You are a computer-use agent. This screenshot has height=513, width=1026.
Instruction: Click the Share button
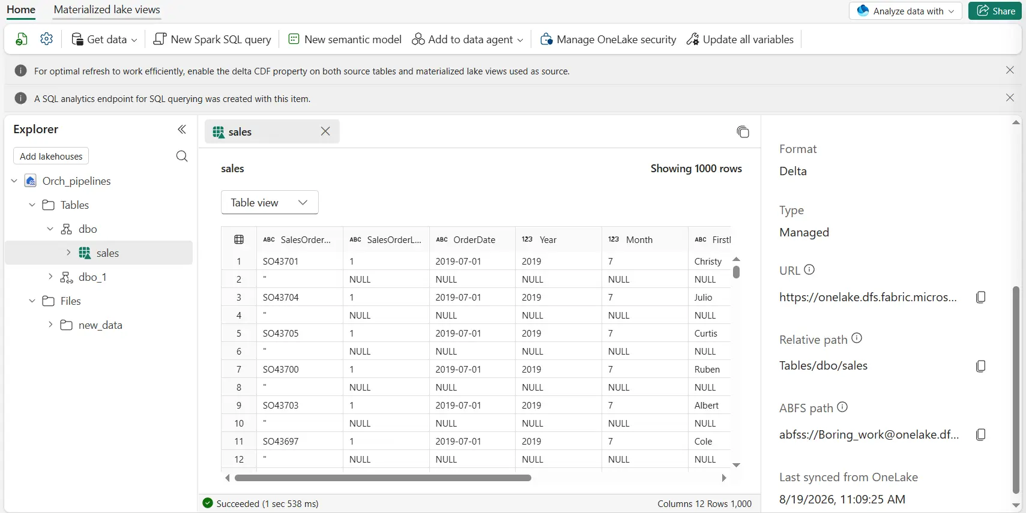995,11
